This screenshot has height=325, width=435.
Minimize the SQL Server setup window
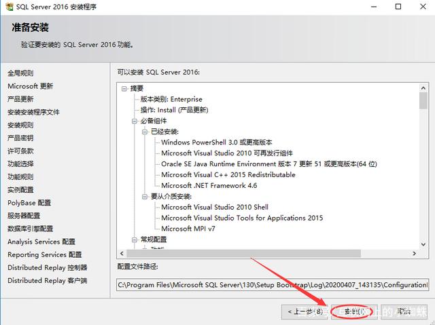click(374, 7)
